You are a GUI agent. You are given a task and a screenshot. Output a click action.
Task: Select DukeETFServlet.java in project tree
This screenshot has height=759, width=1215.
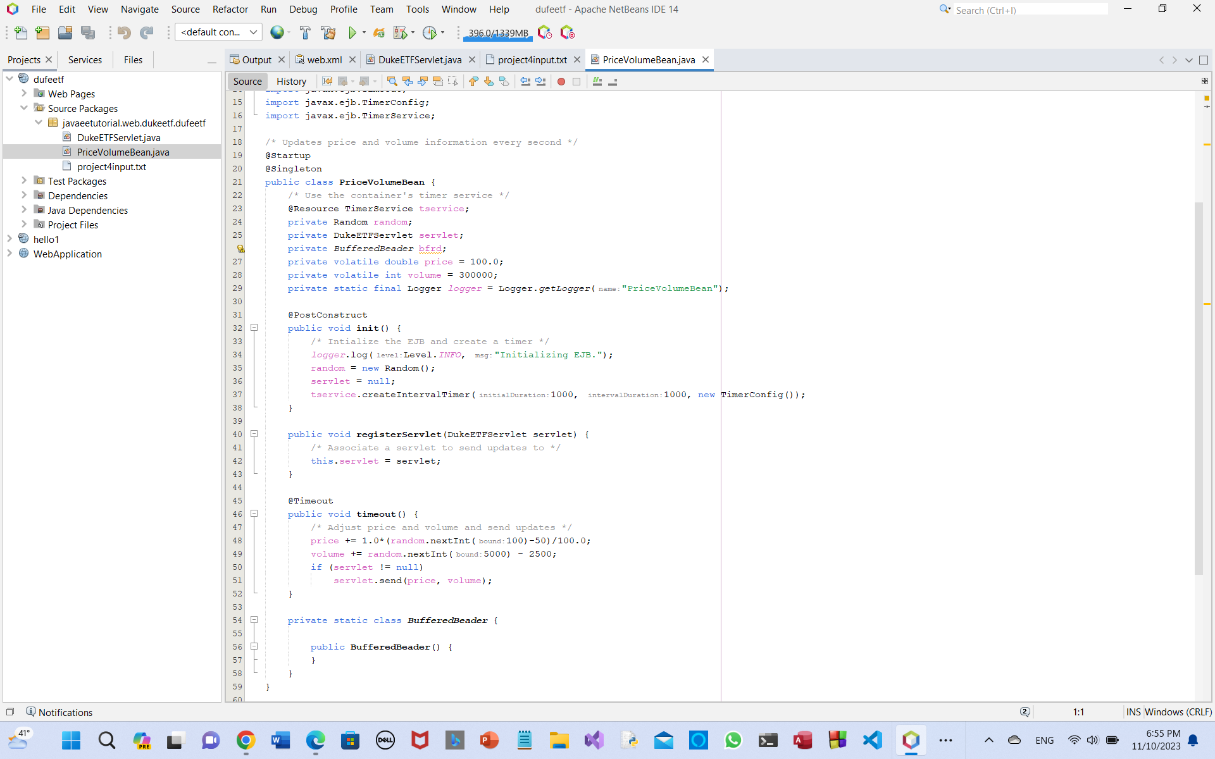(x=118, y=138)
